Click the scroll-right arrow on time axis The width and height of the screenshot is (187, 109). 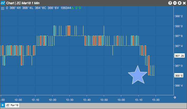[x=175, y=97]
